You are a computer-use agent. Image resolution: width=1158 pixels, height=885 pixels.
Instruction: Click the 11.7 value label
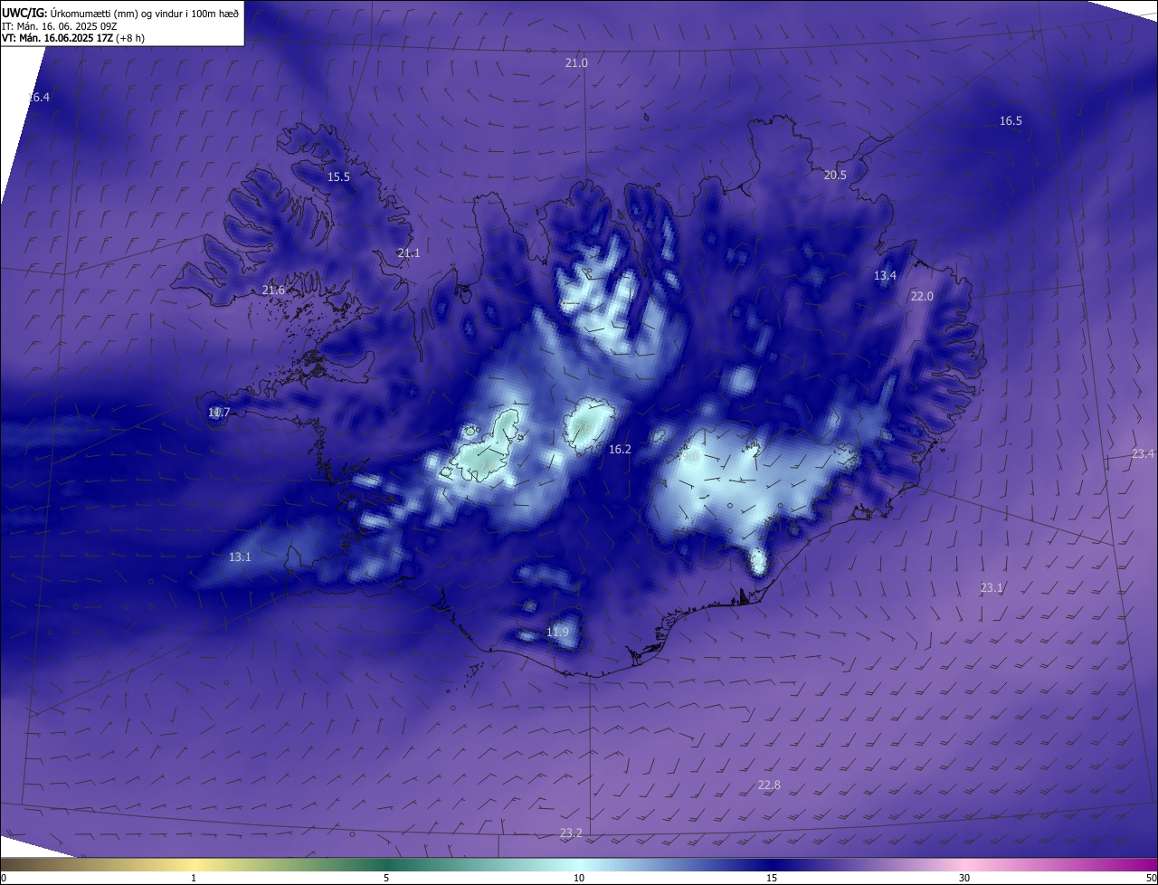[219, 412]
